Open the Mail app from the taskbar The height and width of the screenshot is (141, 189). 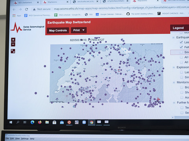pyautogui.click(x=62, y=122)
